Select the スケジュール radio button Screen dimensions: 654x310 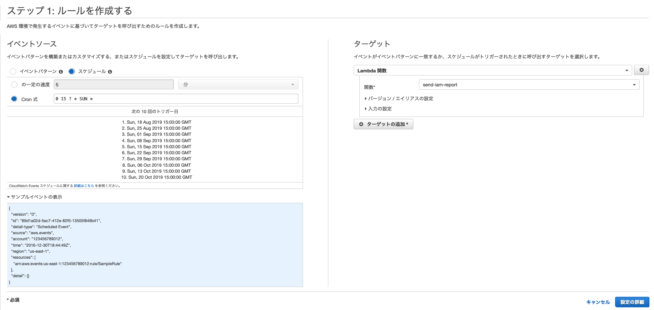[x=71, y=71]
